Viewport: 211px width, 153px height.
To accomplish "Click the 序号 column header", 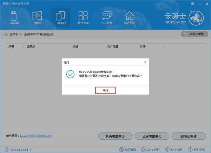I will [11, 47].
